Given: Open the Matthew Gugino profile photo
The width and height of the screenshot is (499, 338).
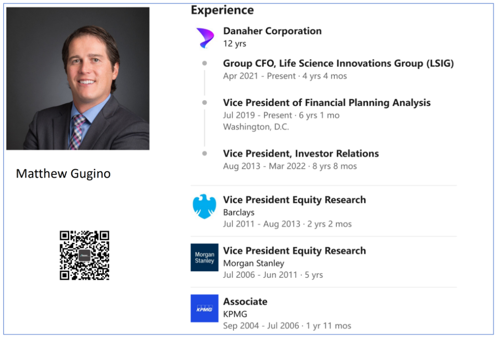Looking at the screenshot, I should click(78, 79).
